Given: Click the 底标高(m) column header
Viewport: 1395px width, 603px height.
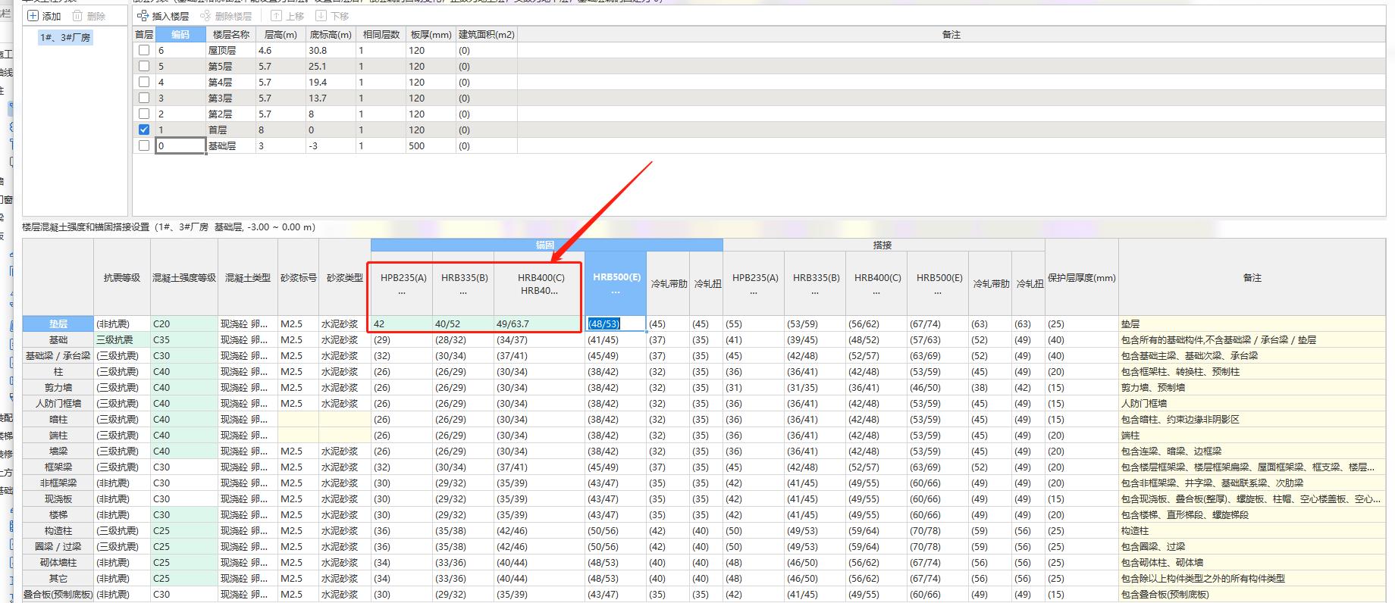Looking at the screenshot, I should (x=331, y=35).
